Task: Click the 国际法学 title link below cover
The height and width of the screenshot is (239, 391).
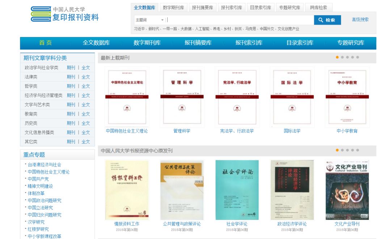Action: [292, 131]
